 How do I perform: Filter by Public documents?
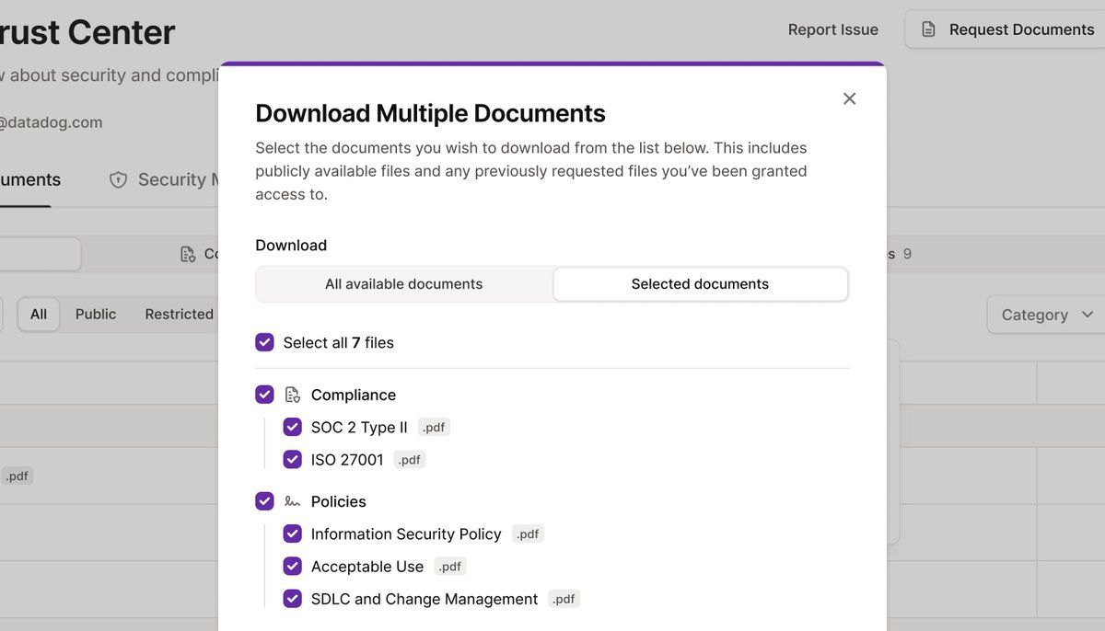point(96,314)
